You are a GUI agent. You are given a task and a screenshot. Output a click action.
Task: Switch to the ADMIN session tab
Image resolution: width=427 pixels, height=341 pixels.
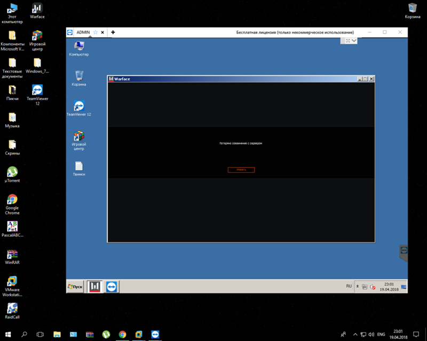83,33
